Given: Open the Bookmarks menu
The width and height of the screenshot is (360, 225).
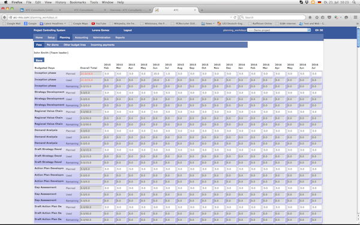Looking at the screenshot, I should [x=78, y=2].
